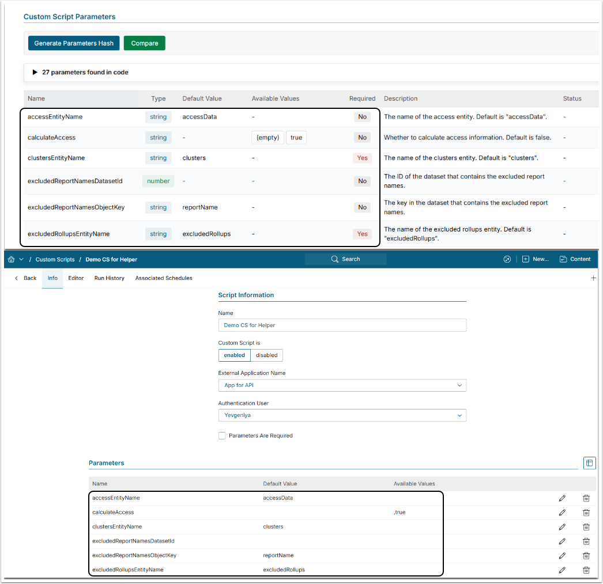Open the Authentication User dropdown
The height and width of the screenshot is (584, 603).
(x=342, y=415)
